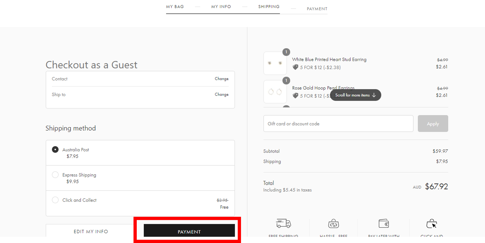The height and width of the screenshot is (243, 485).
Task: Click Scroll for more items arrow pill
Action: coord(355,95)
